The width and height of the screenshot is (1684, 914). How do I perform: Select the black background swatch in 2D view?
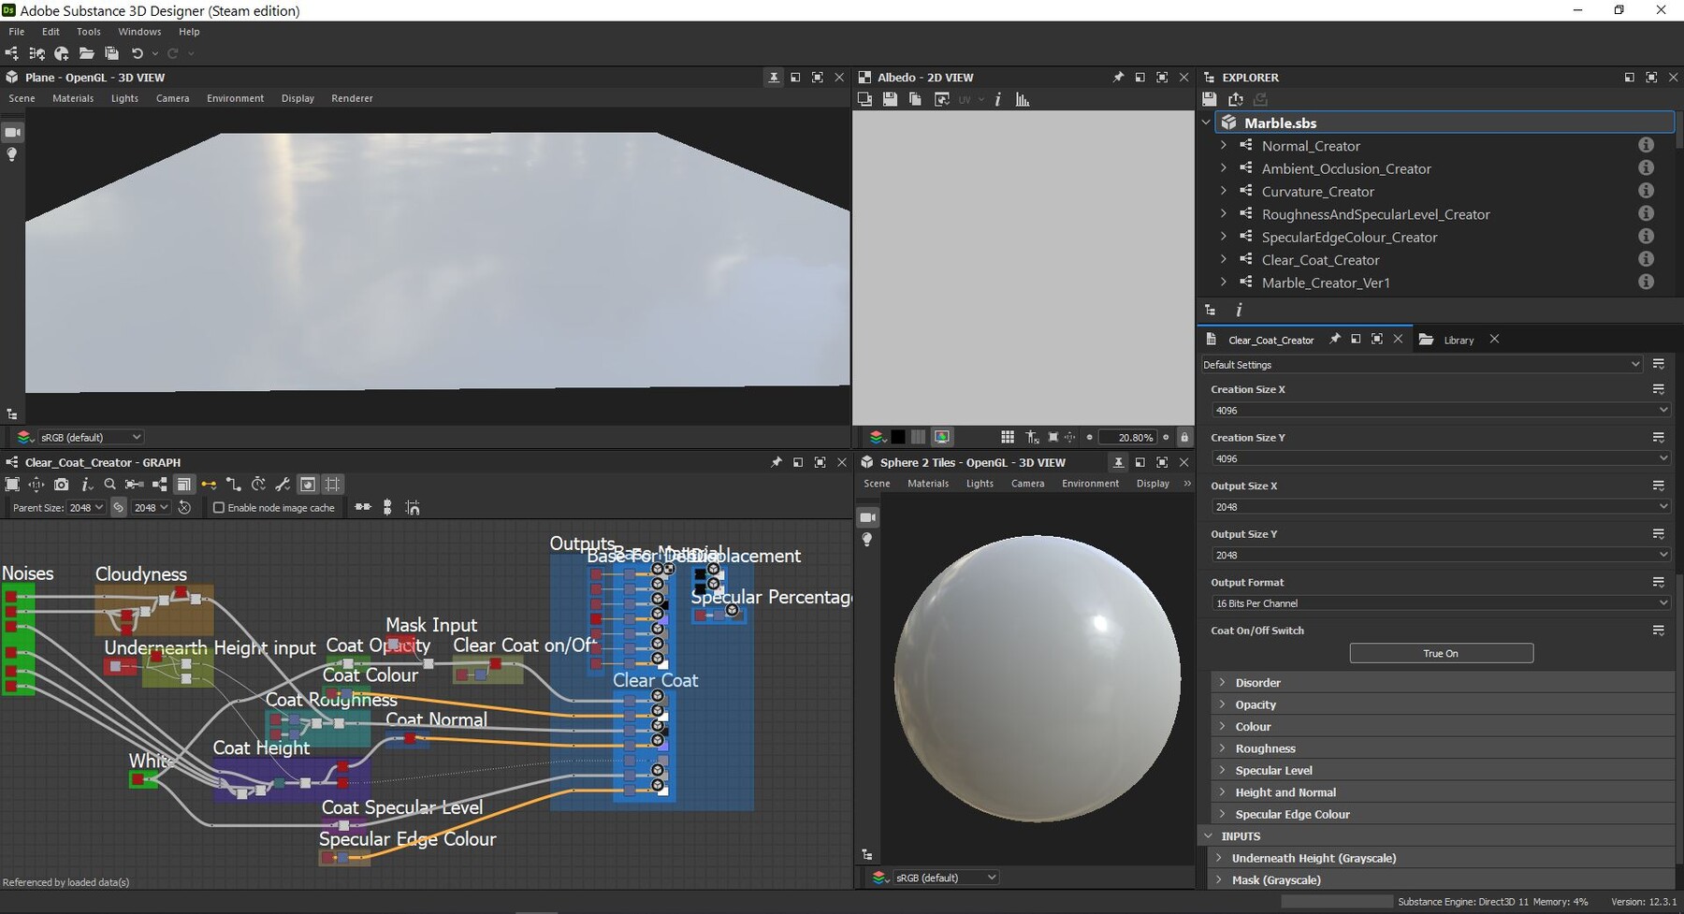click(x=897, y=437)
